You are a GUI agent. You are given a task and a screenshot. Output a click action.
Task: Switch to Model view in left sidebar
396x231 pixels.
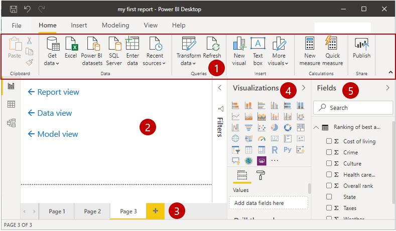tap(11, 123)
